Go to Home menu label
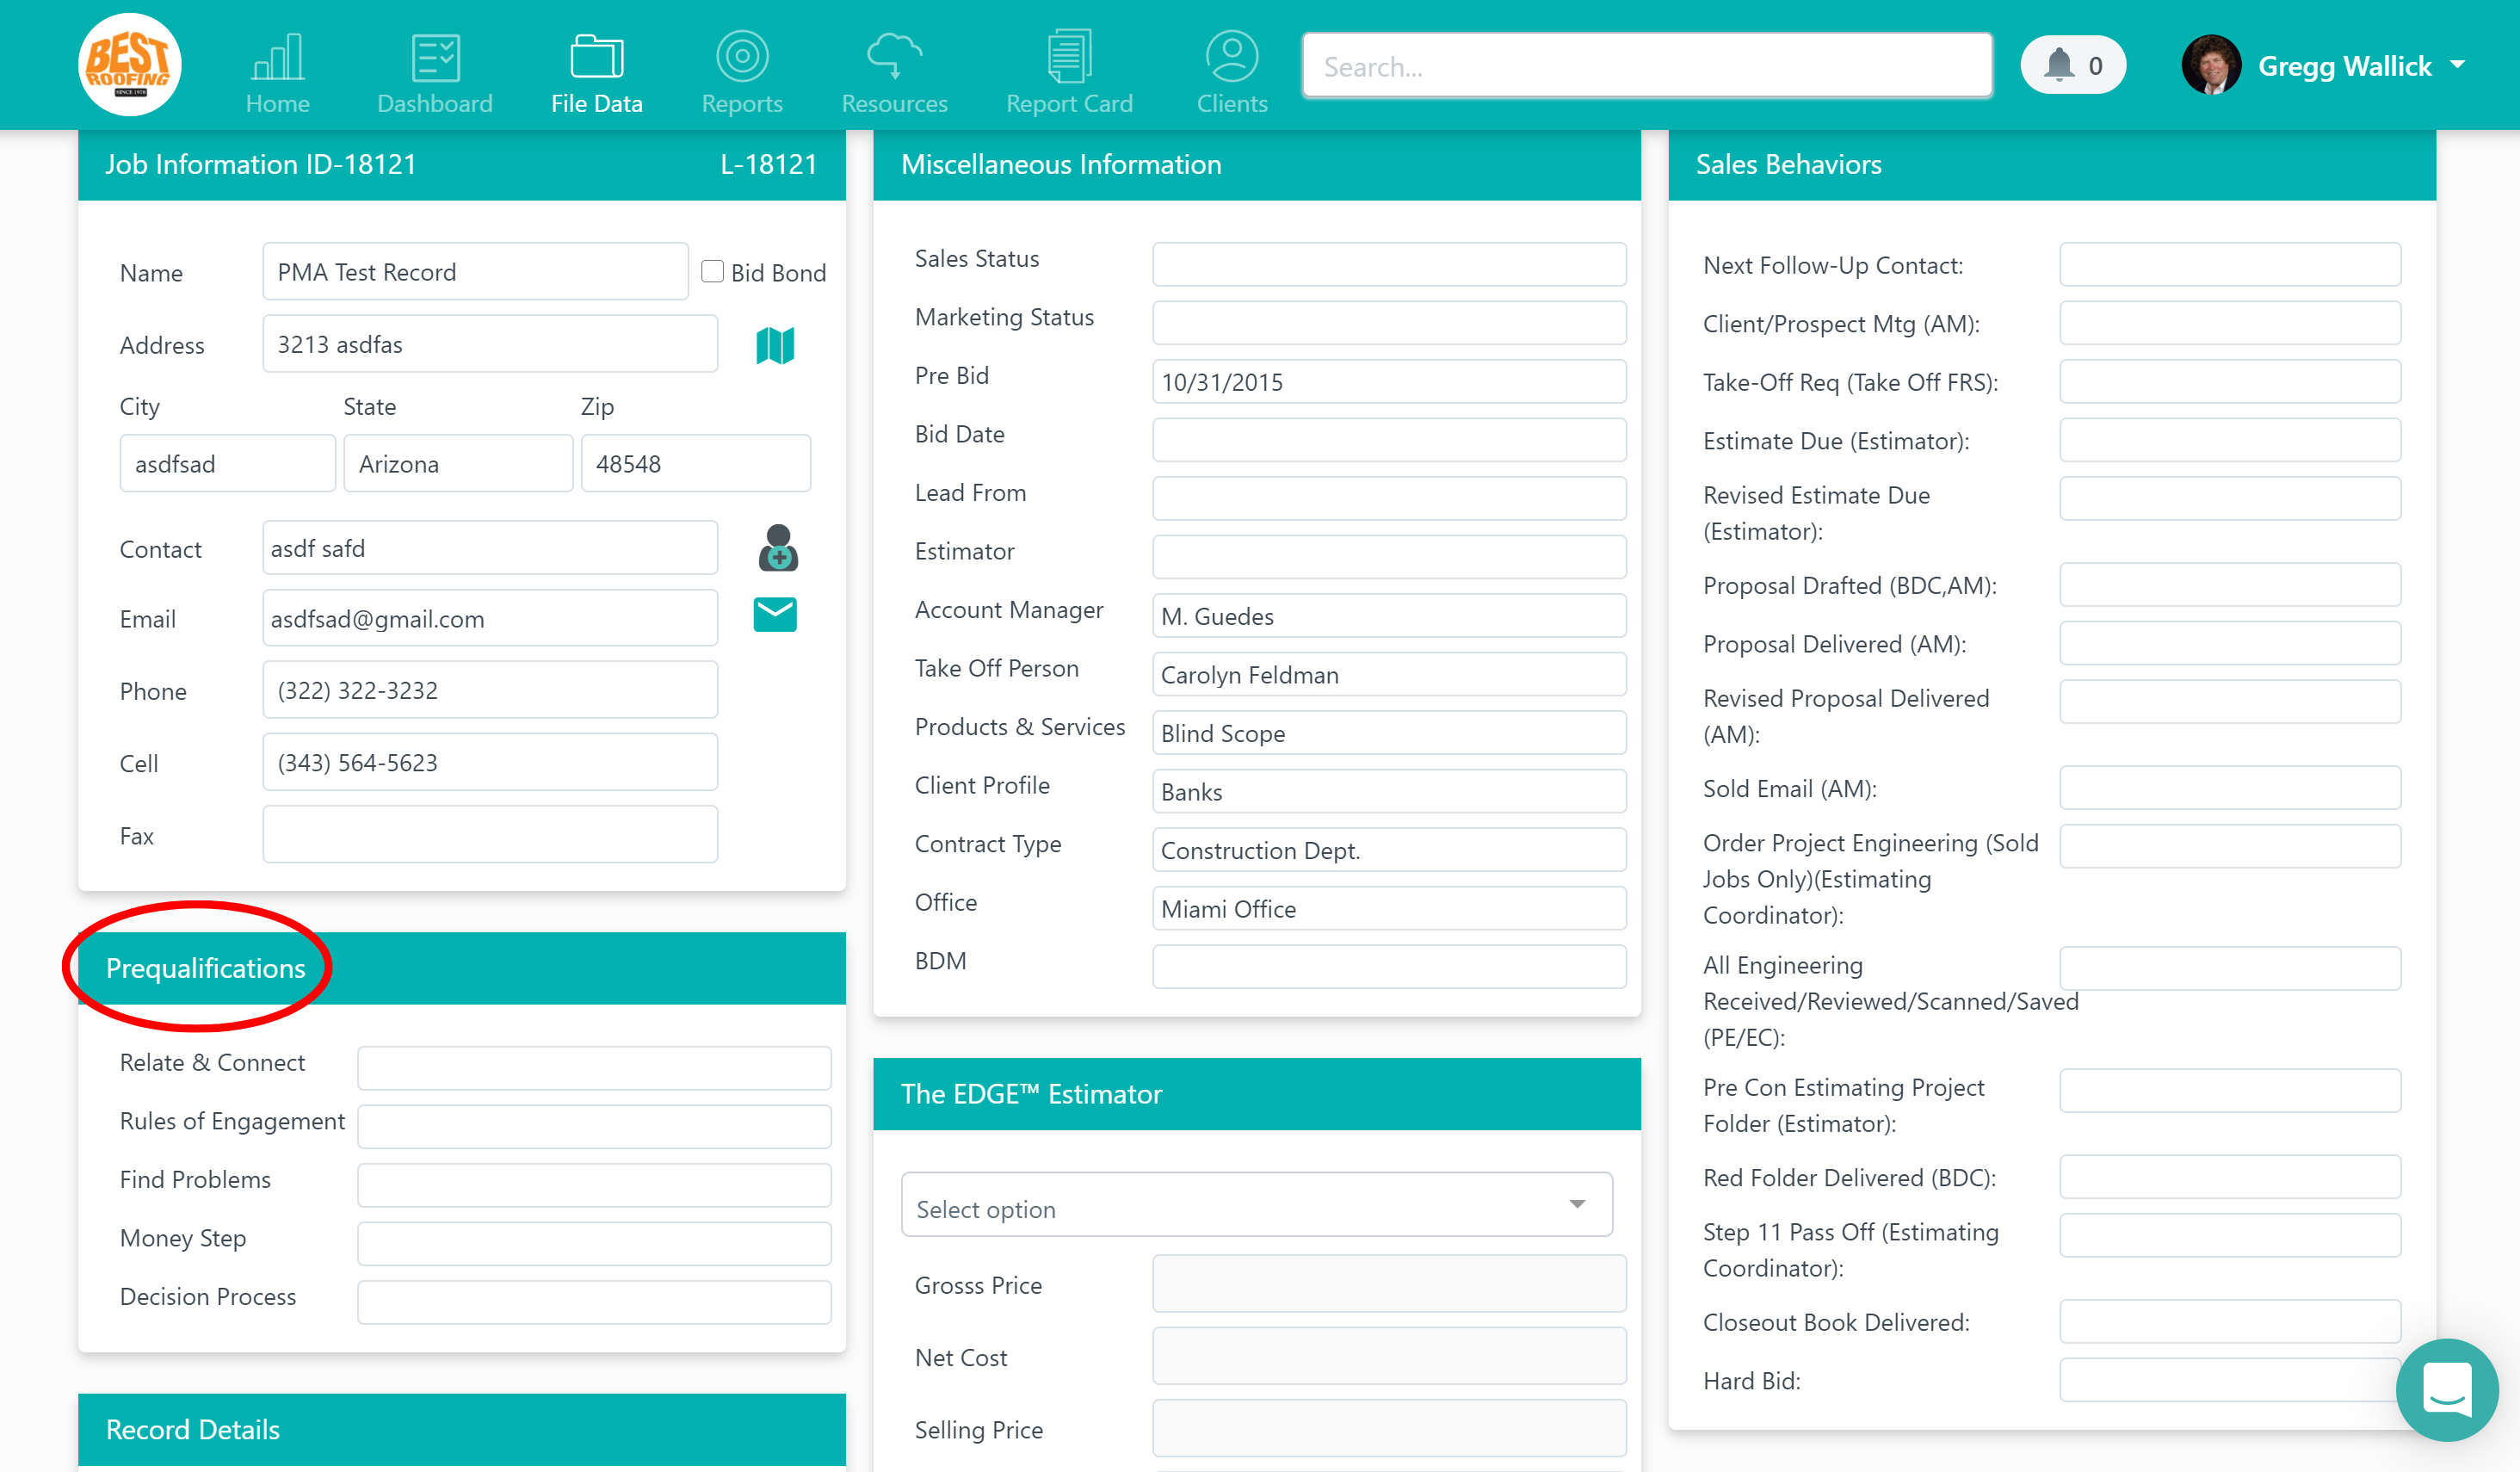The width and height of the screenshot is (2520, 1472). coord(278,104)
